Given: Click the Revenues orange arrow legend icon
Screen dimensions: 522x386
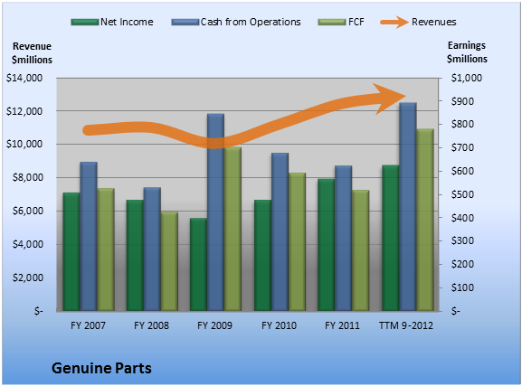Looking at the screenshot, I should (394, 23).
